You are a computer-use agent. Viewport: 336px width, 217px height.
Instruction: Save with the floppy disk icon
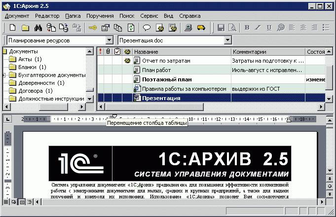tap(221, 28)
